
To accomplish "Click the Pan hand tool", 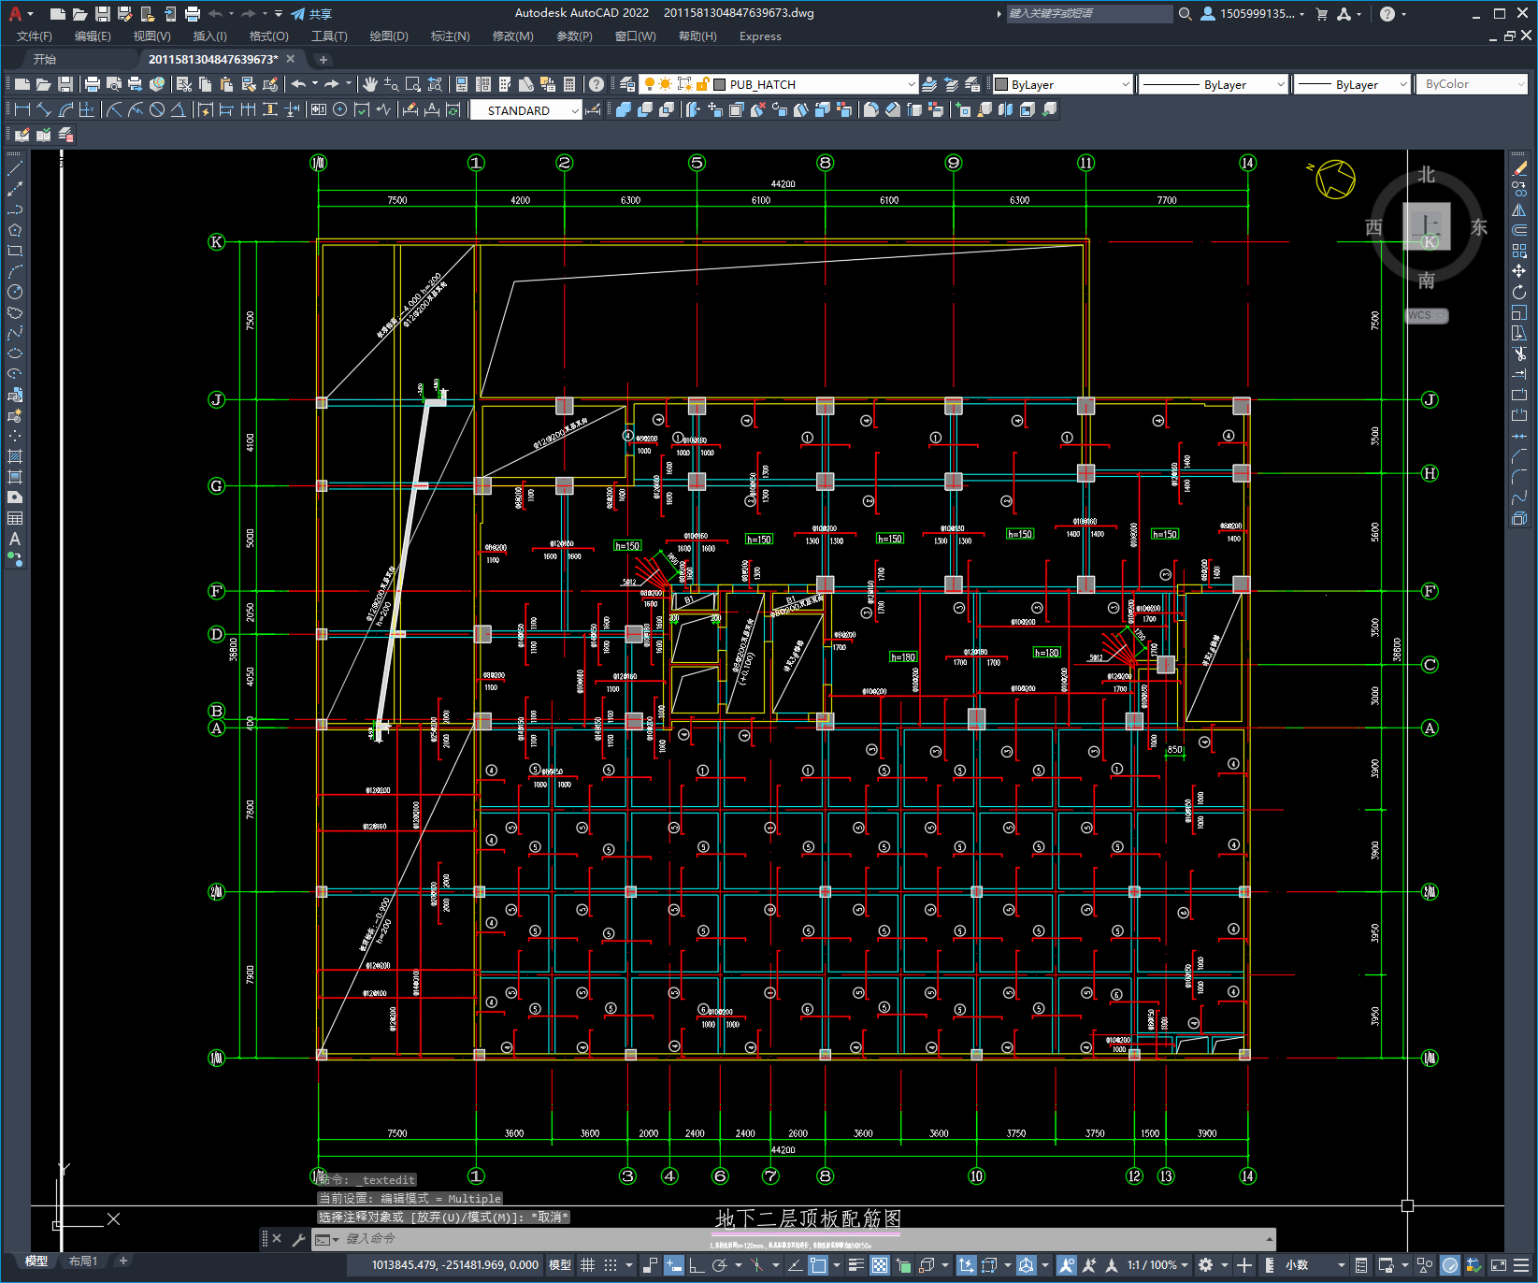I will pyautogui.click(x=370, y=84).
